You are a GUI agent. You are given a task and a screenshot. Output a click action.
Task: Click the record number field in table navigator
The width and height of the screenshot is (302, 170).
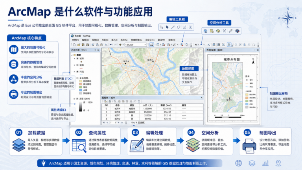[113, 123]
